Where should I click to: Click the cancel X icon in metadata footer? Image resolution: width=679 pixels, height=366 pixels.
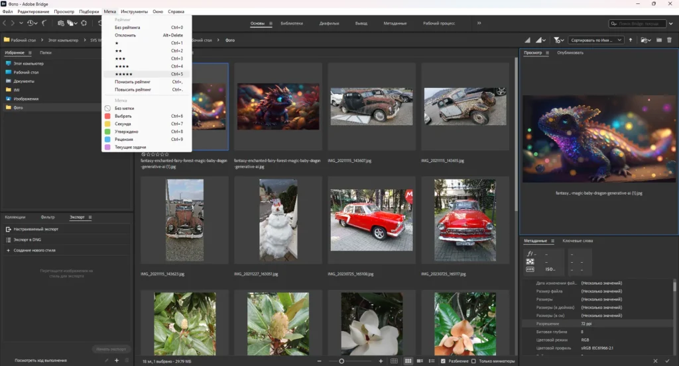[x=655, y=361]
